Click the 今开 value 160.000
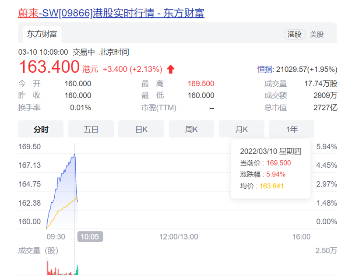 78,84
